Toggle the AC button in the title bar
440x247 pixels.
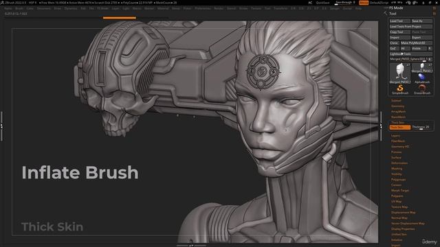pos(310,3)
